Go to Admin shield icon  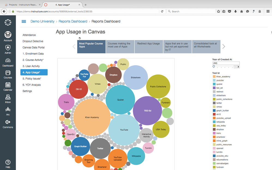pos(8,48)
